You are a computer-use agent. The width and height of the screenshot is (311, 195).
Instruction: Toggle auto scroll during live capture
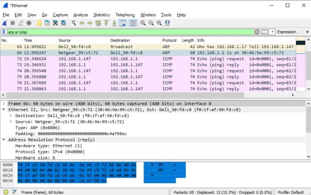tap(123, 23)
